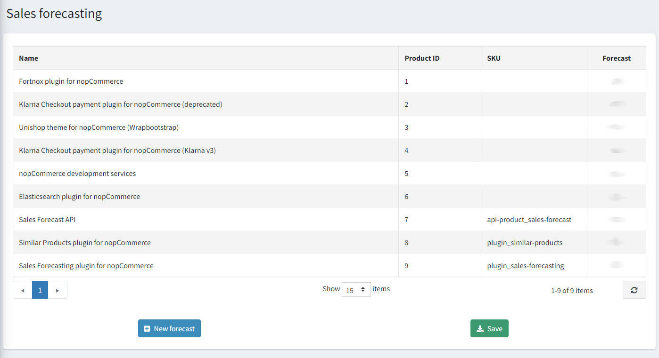The width and height of the screenshot is (659, 358).
Task: Select Klarna Checkout plugin (Klarna v3) name
Action: pyautogui.click(x=117, y=151)
